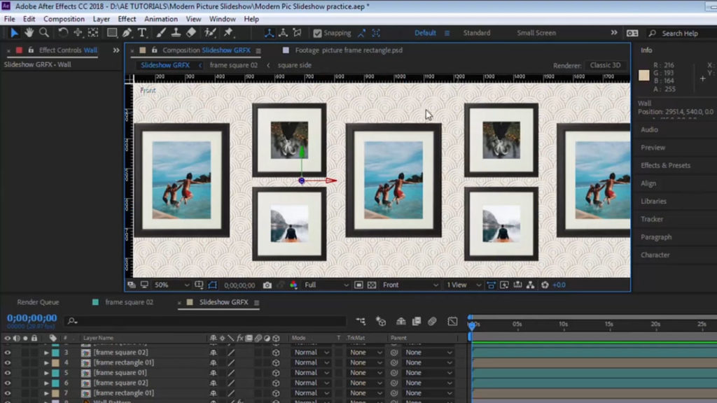Open the Graph Editor icon
717x403 pixels.
(452, 322)
